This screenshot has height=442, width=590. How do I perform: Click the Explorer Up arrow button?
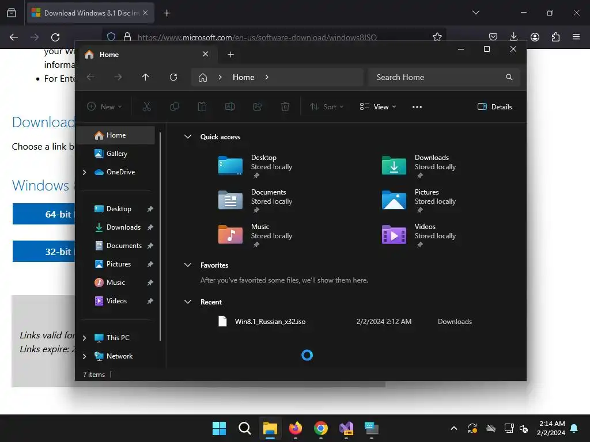146,77
